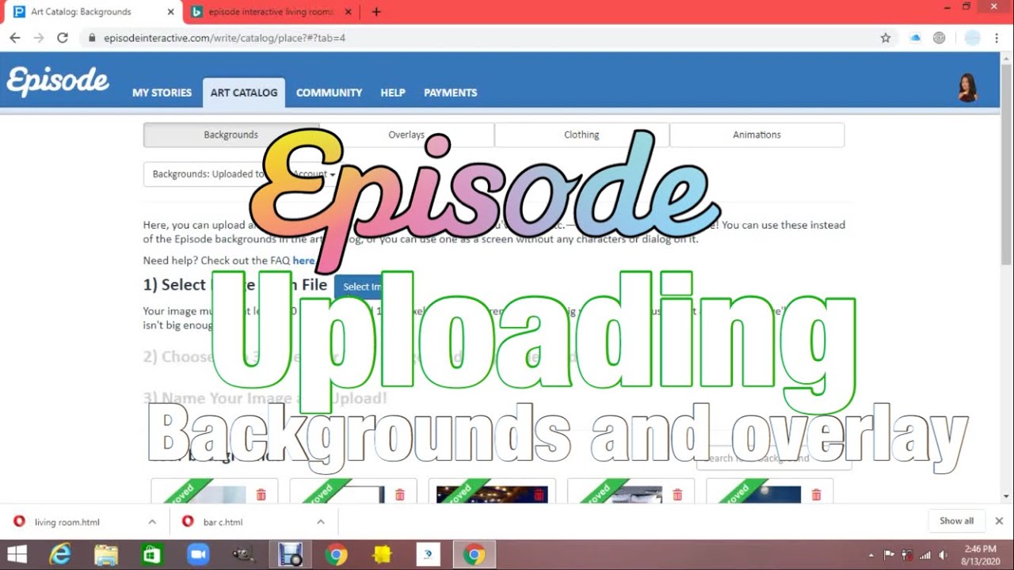Open the Backgrounds: Uploaded to Account dropdown
This screenshot has width=1014, height=570.
243,174
